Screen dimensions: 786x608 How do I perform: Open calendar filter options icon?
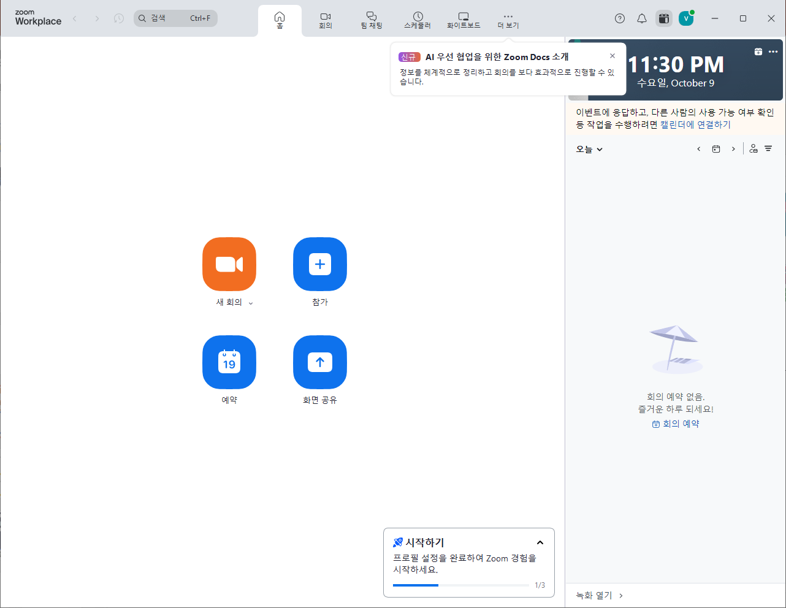769,148
